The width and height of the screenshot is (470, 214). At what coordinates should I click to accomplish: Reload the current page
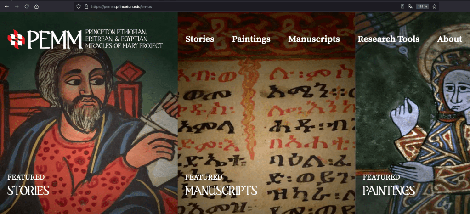(x=27, y=6)
